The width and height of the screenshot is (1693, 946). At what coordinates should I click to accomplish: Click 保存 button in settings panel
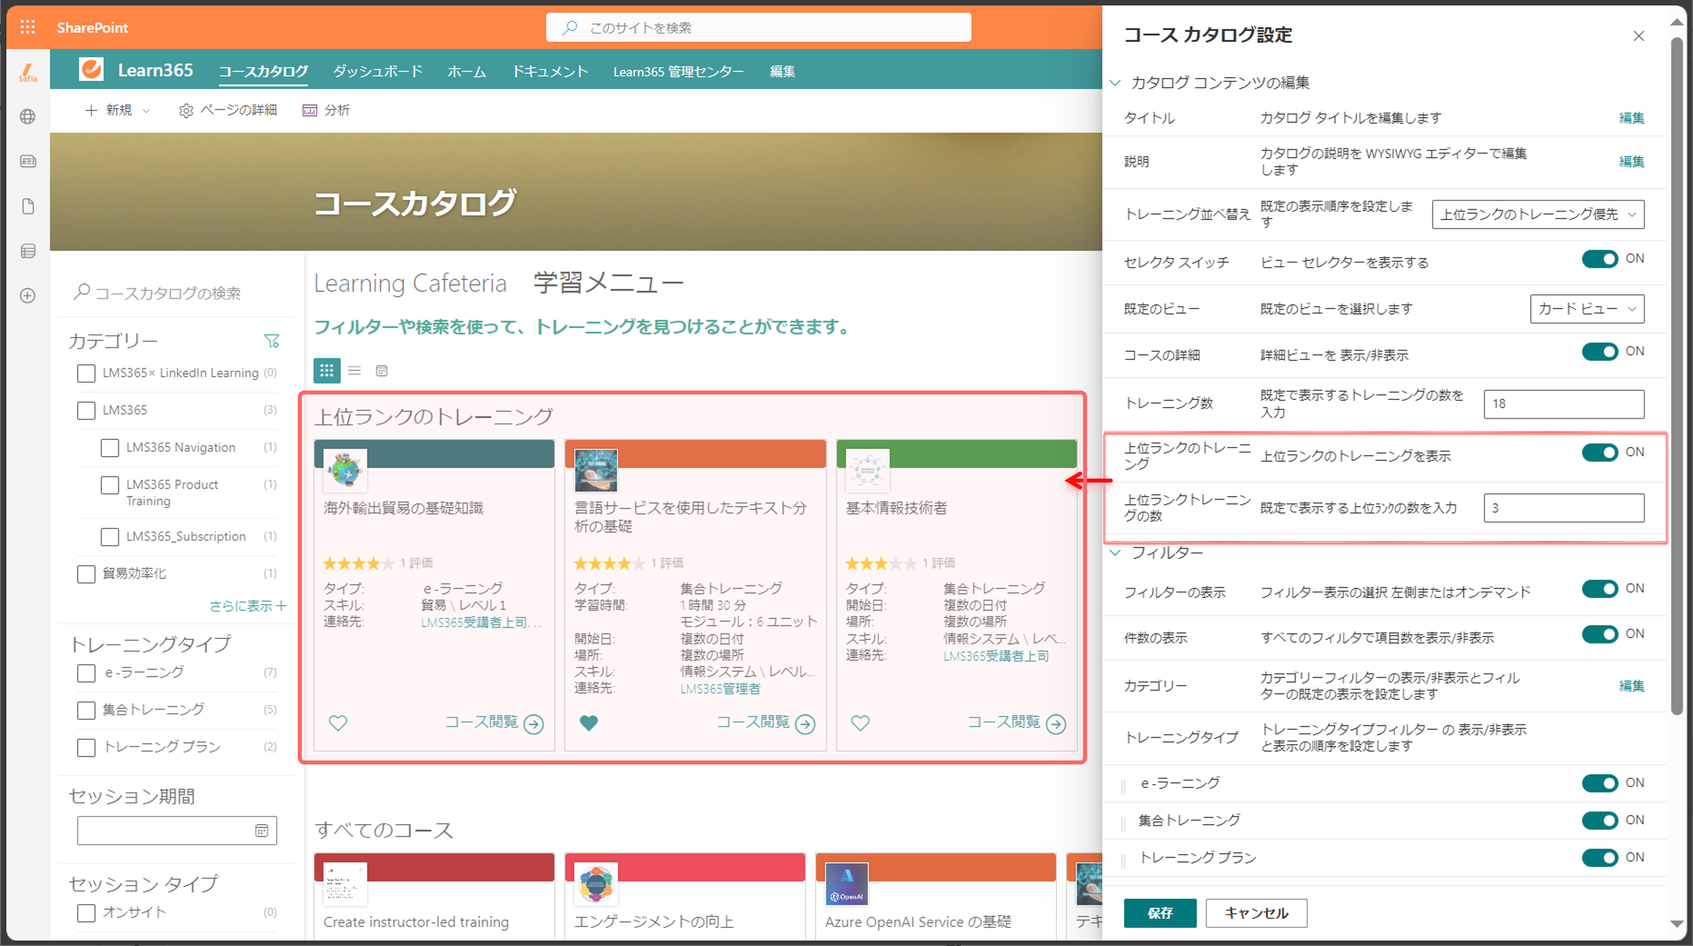coord(1160,913)
